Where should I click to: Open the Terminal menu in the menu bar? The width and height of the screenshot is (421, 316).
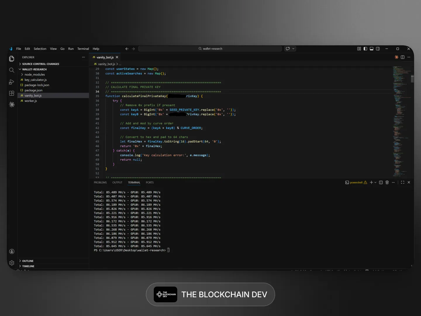pyautogui.click(x=83, y=49)
